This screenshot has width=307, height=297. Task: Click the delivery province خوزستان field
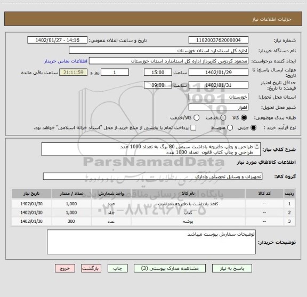[219, 97]
